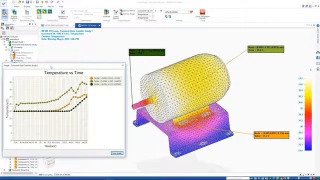
Task: Click the PromptBar tab at bottom
Action: (46, 174)
